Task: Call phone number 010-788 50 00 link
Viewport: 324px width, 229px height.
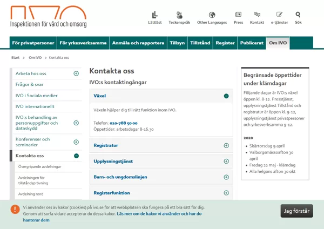Action: [x=123, y=123]
